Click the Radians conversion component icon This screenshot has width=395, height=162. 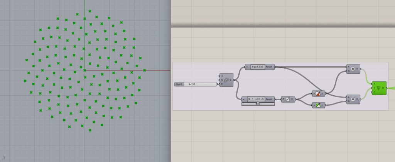[x=288, y=99]
